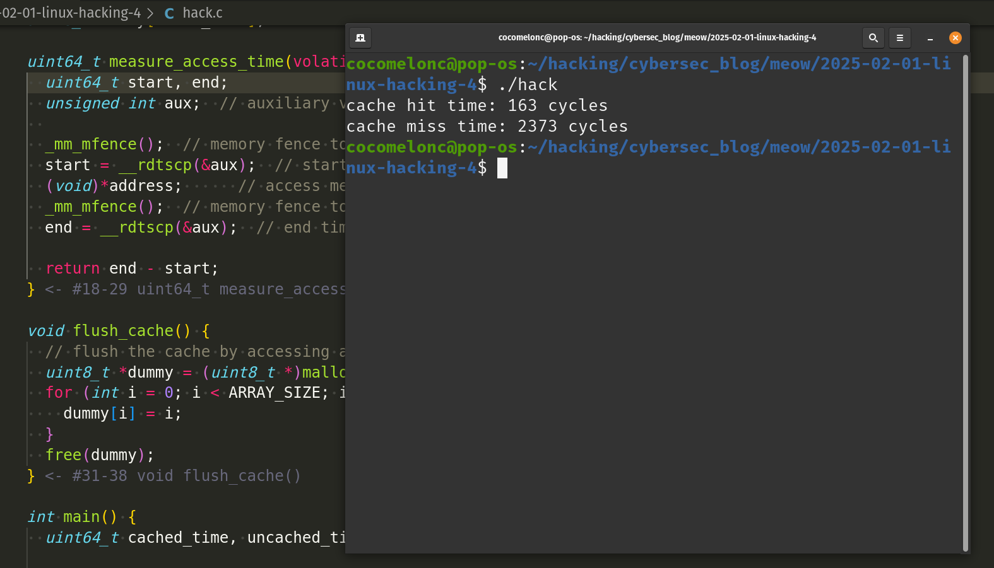
Task: Click the first cocomelonc@pop-os prompt in terminal
Action: point(432,64)
